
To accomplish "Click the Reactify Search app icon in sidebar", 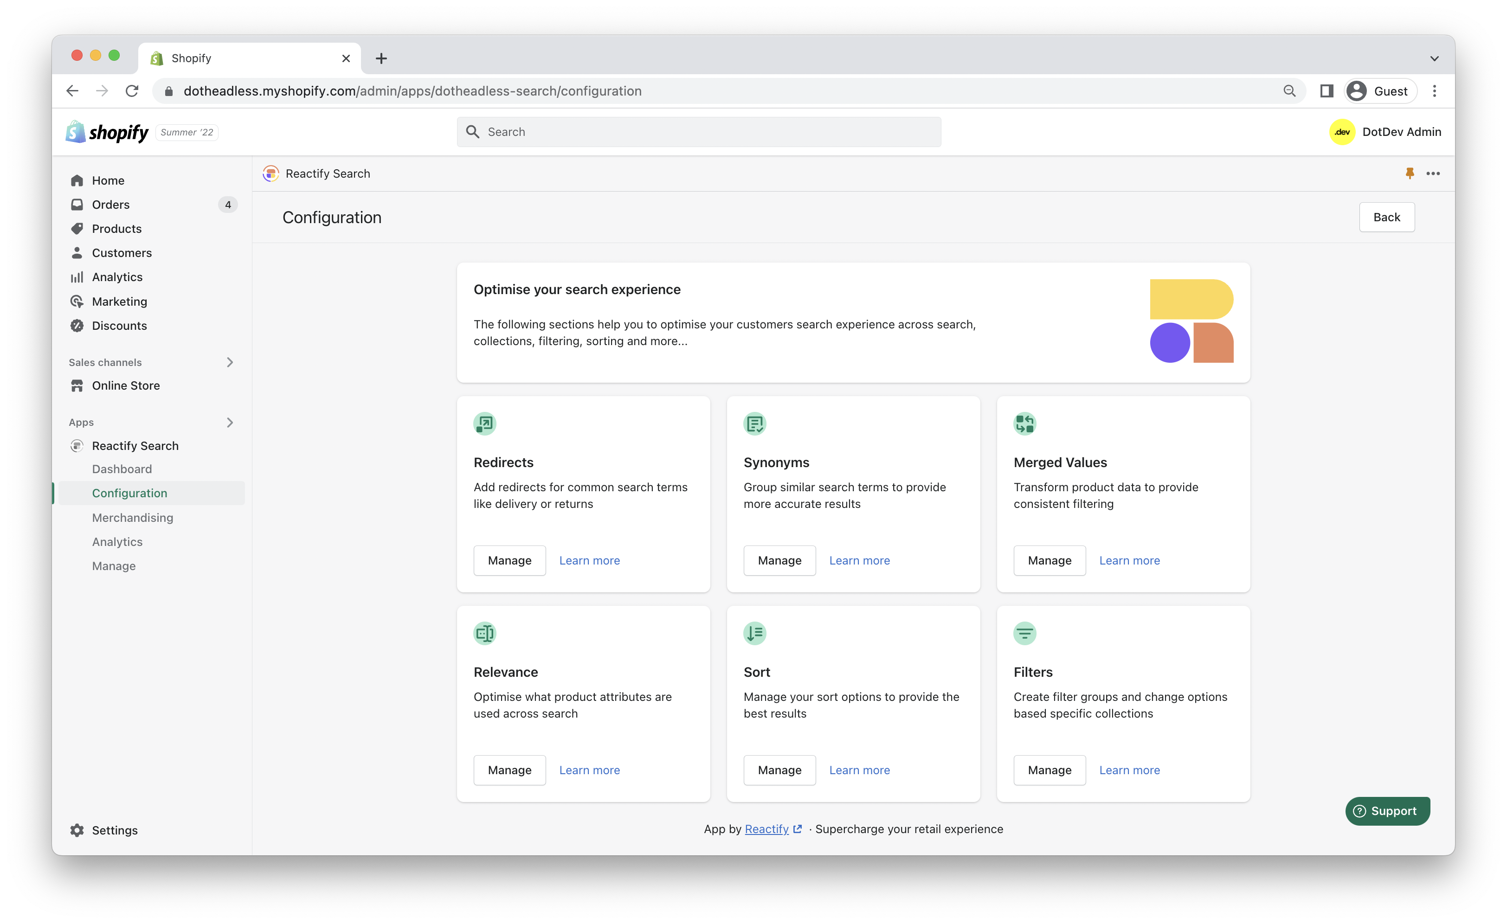I will [x=77, y=446].
